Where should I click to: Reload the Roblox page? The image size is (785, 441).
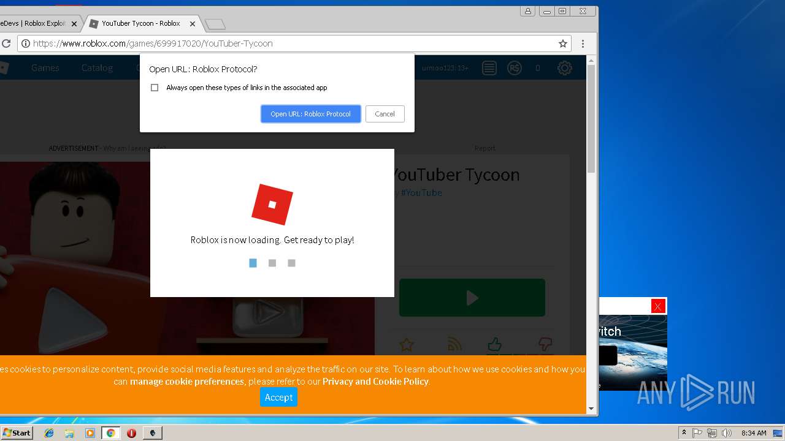click(x=6, y=43)
